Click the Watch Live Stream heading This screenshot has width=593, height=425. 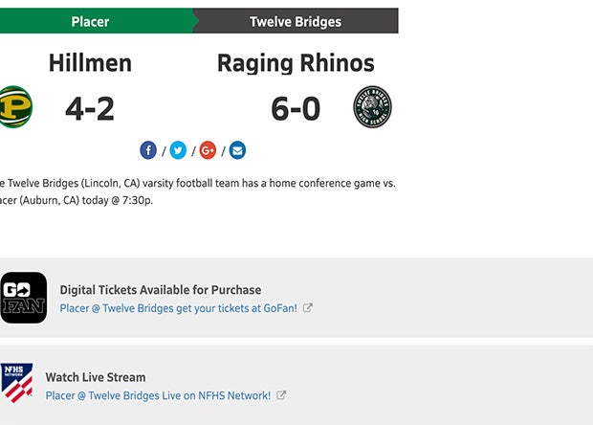point(96,377)
